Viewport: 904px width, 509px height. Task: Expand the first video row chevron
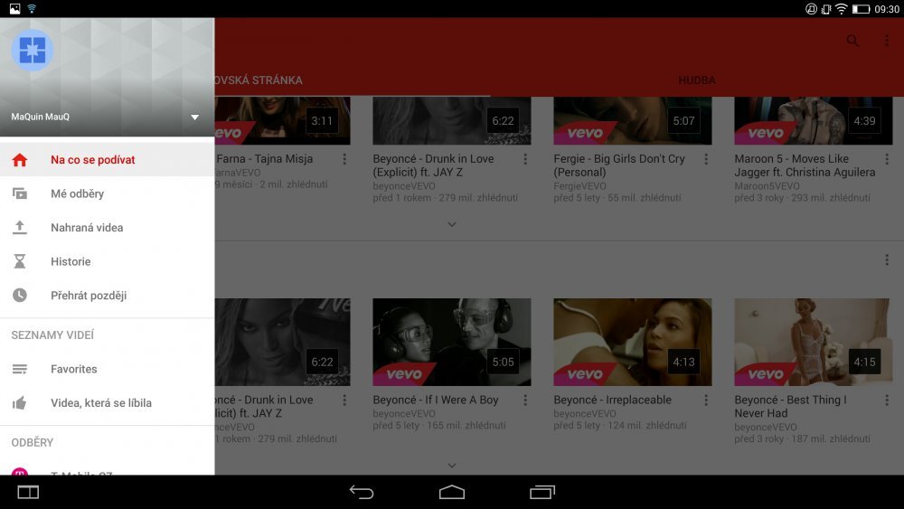[x=452, y=224]
